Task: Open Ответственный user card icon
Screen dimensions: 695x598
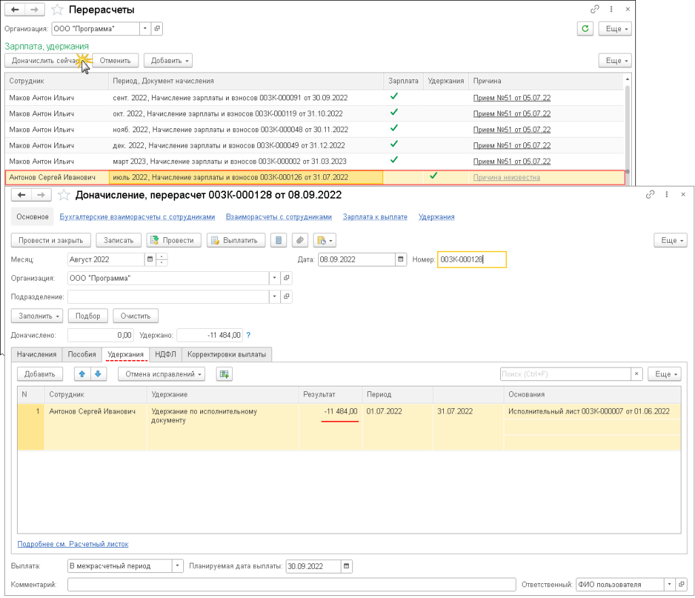Action: tap(681, 584)
